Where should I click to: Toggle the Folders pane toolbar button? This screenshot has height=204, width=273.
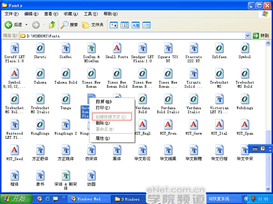point(93,25)
